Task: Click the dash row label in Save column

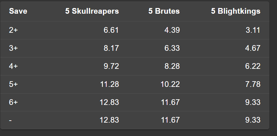Action: tap(10, 120)
